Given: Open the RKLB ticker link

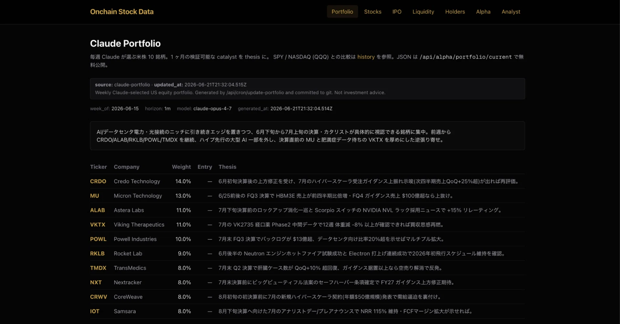Looking at the screenshot, I should coord(97,254).
